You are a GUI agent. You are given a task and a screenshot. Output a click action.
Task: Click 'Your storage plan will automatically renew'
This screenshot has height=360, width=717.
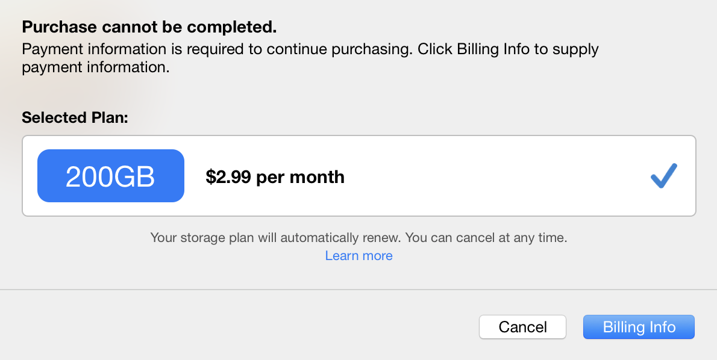click(x=276, y=238)
